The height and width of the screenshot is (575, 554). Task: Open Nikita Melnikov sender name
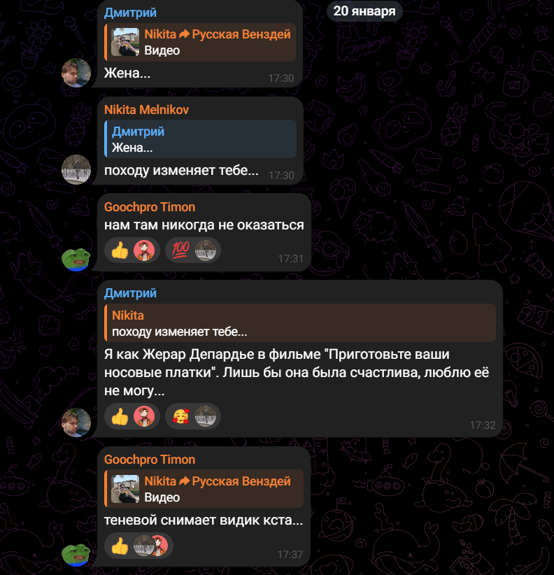146,110
